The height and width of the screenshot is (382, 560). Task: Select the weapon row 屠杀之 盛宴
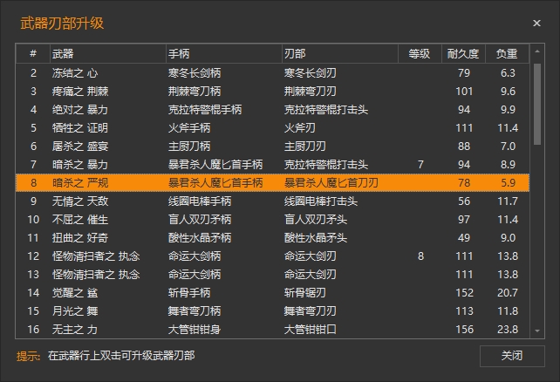[x=272, y=147]
